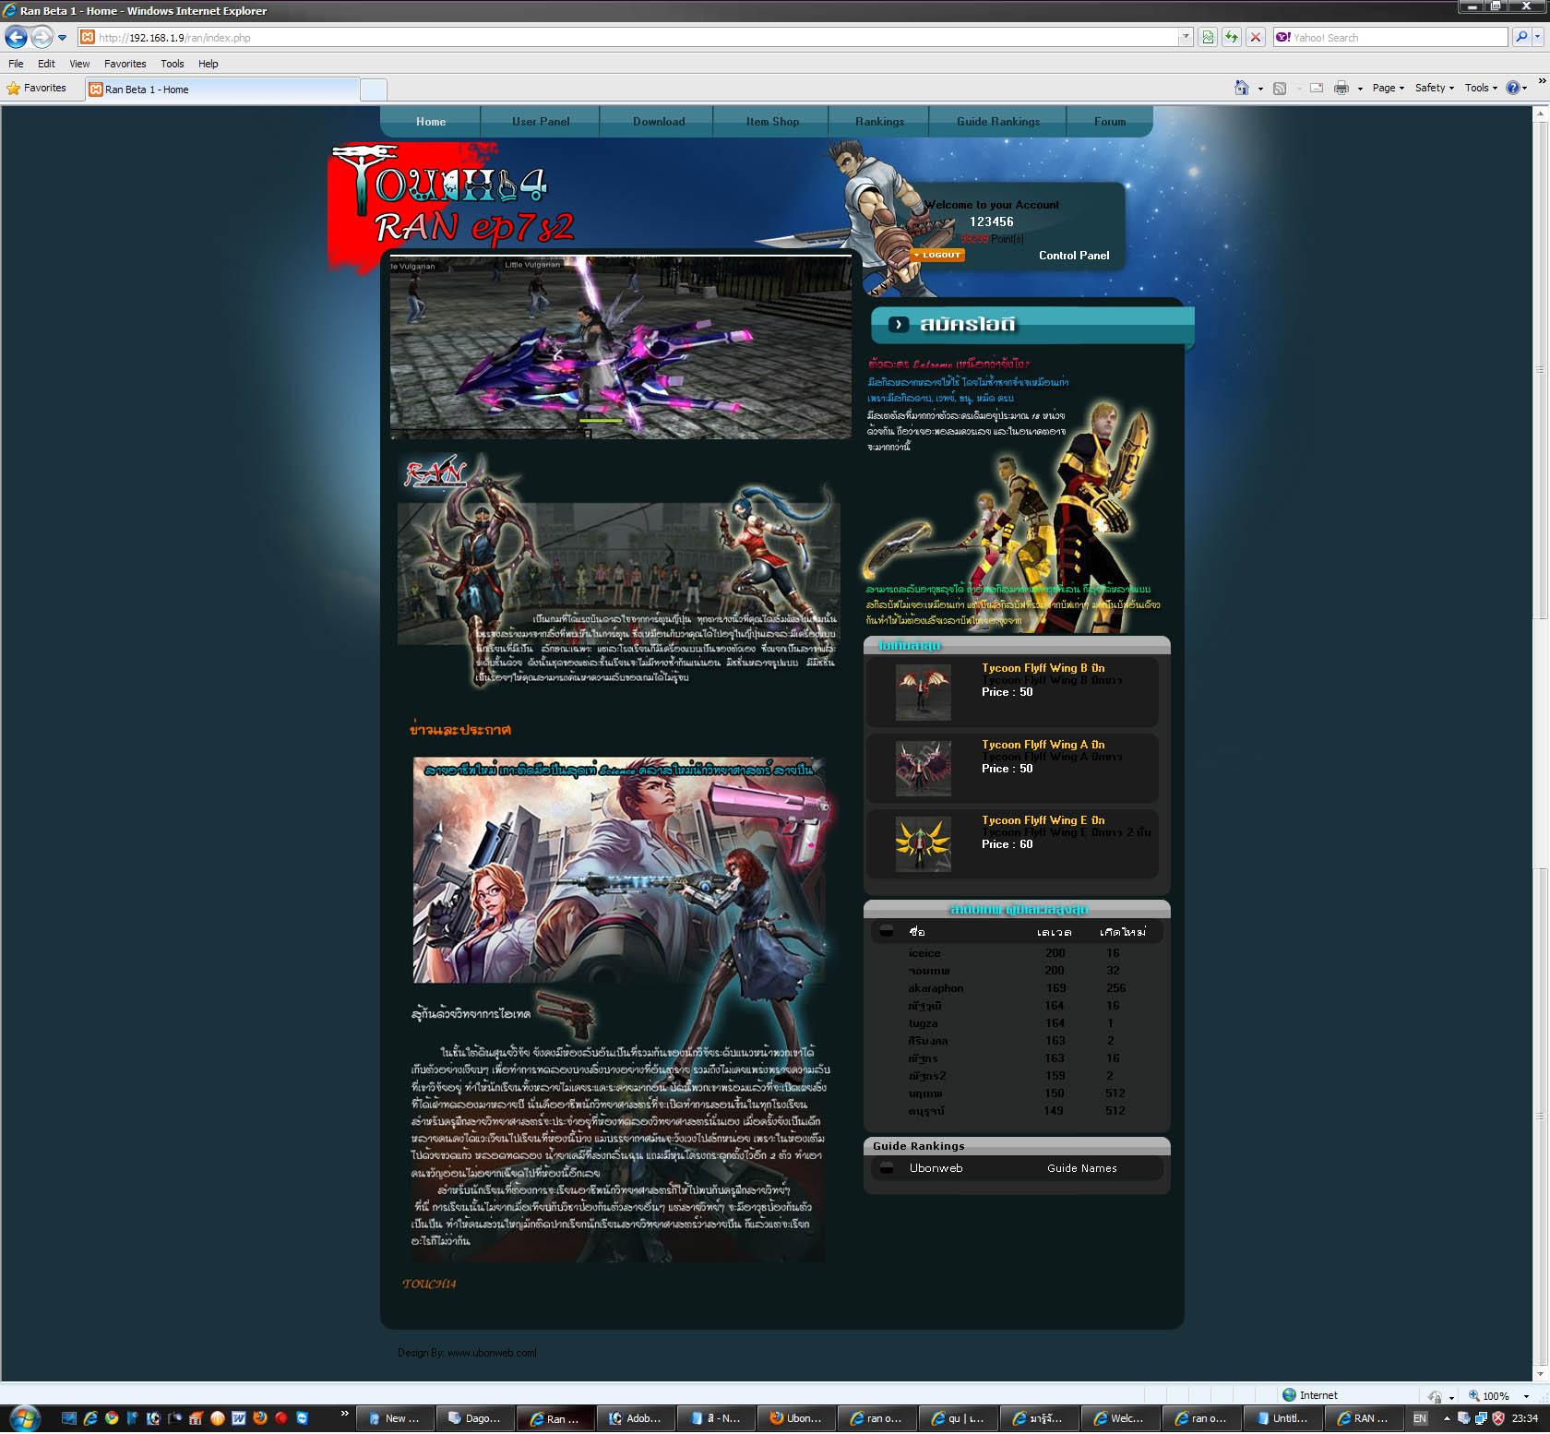
Task: Stop loading with the red X icon
Action: tap(1256, 37)
